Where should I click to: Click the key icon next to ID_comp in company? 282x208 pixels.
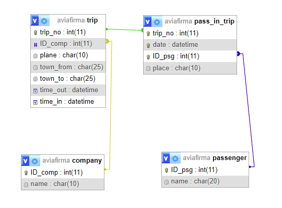pos(26,173)
